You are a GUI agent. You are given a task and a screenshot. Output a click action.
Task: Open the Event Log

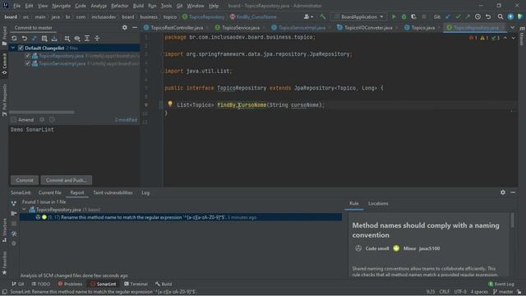(501, 284)
